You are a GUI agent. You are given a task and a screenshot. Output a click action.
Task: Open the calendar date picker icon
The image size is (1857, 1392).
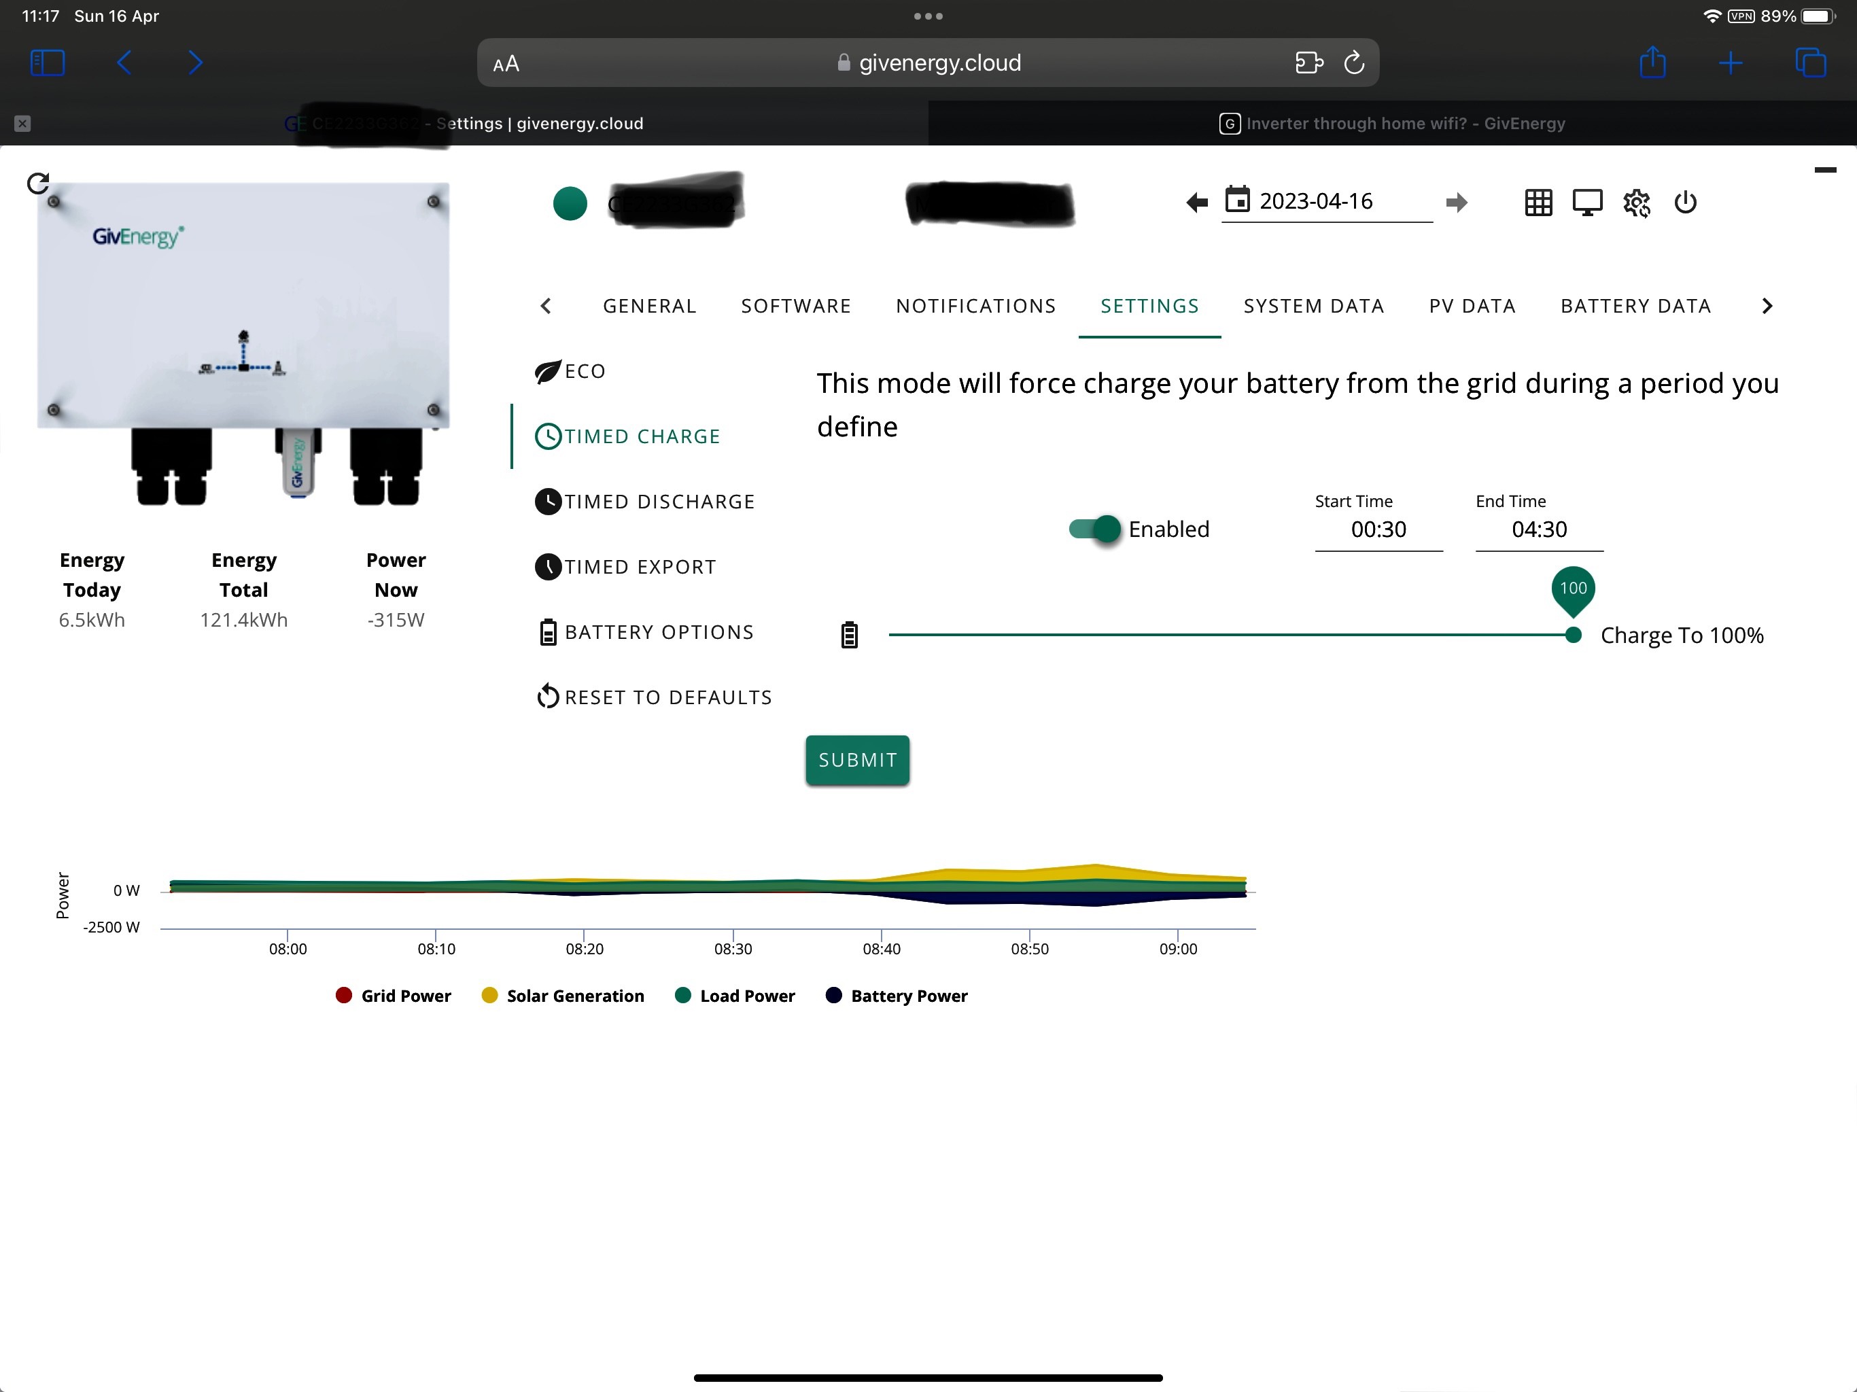pos(1236,200)
